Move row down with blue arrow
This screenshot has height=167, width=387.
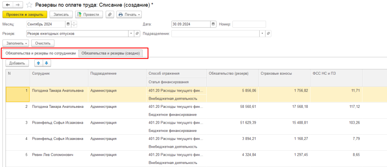[46, 63]
